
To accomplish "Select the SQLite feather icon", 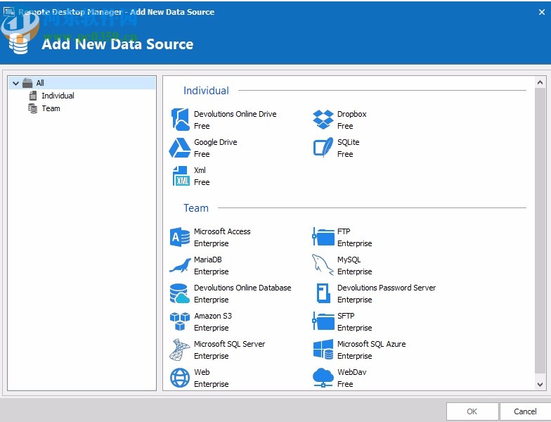I will [x=323, y=148].
